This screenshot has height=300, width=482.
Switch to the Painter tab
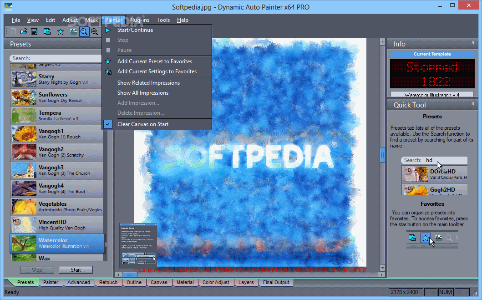(x=51, y=282)
